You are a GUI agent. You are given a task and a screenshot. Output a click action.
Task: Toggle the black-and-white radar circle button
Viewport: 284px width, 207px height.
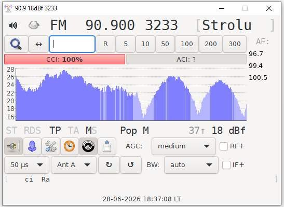coord(88,146)
